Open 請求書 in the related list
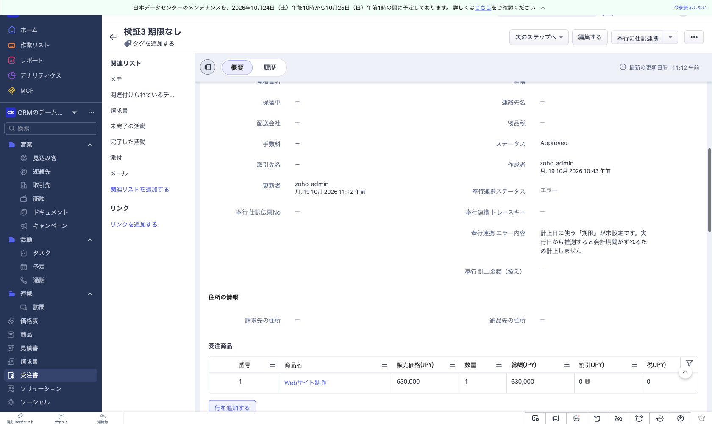 [119, 111]
